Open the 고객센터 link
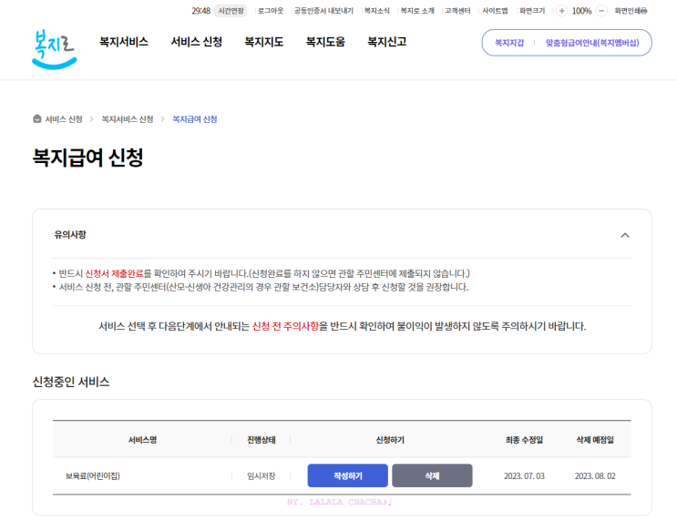Viewport: 677px width, 521px height. point(457,11)
